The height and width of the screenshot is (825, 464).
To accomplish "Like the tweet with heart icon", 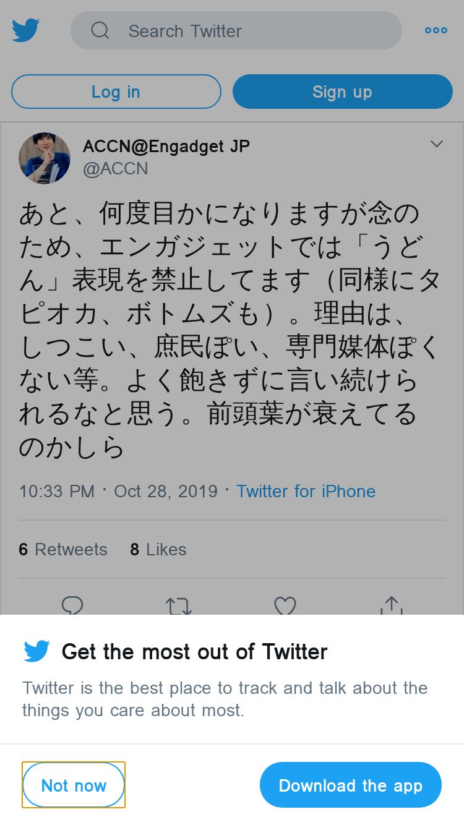I will tap(285, 605).
